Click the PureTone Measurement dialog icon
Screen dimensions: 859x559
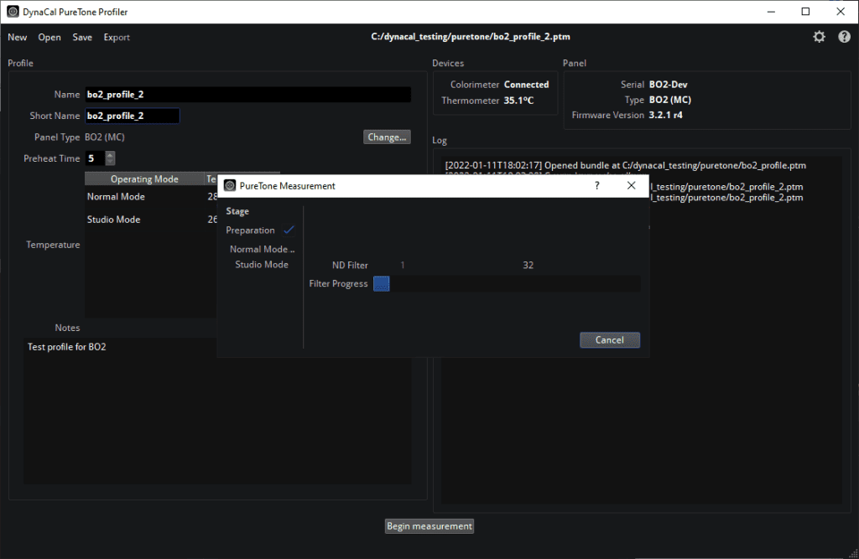point(230,185)
